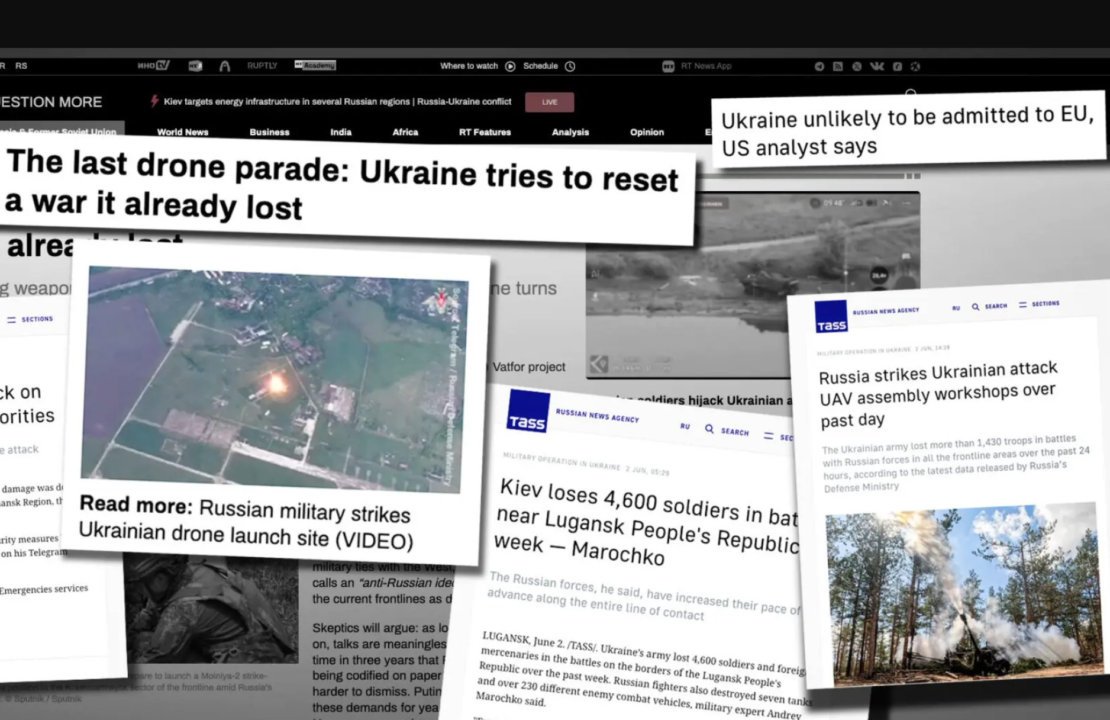1110x720 pixels.
Task: Select the Opinion menu item
Action: coord(647,132)
